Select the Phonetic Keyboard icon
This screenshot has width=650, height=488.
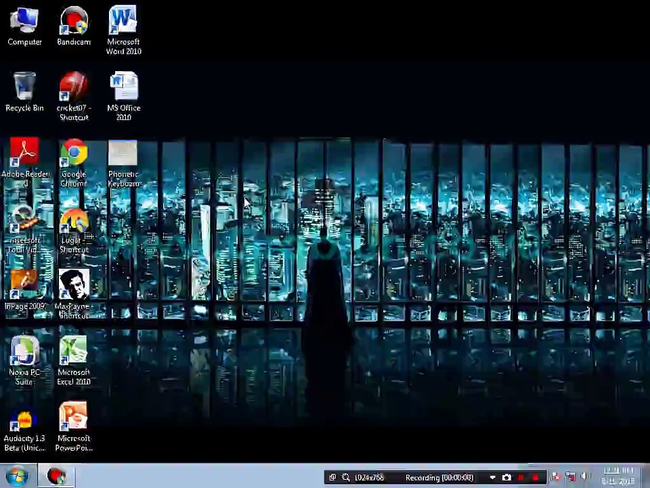(123, 163)
